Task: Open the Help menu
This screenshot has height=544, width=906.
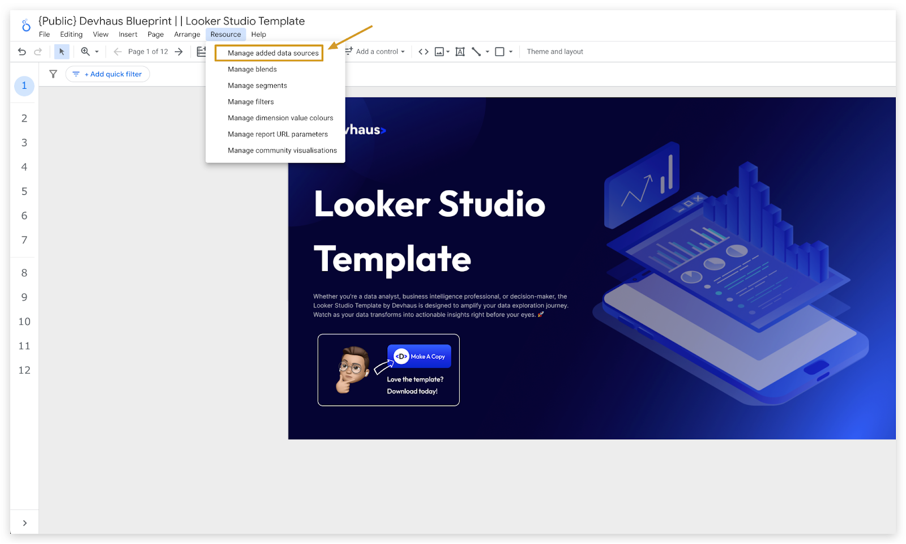Action: tap(259, 35)
